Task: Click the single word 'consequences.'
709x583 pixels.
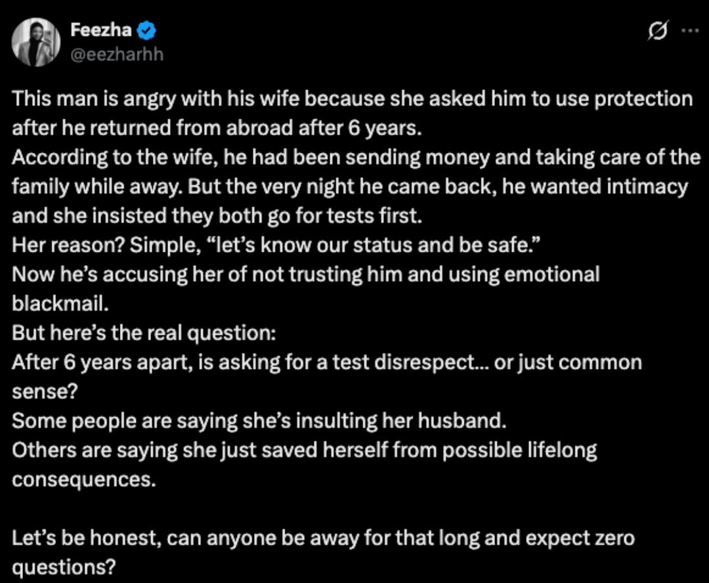Action: [84, 479]
